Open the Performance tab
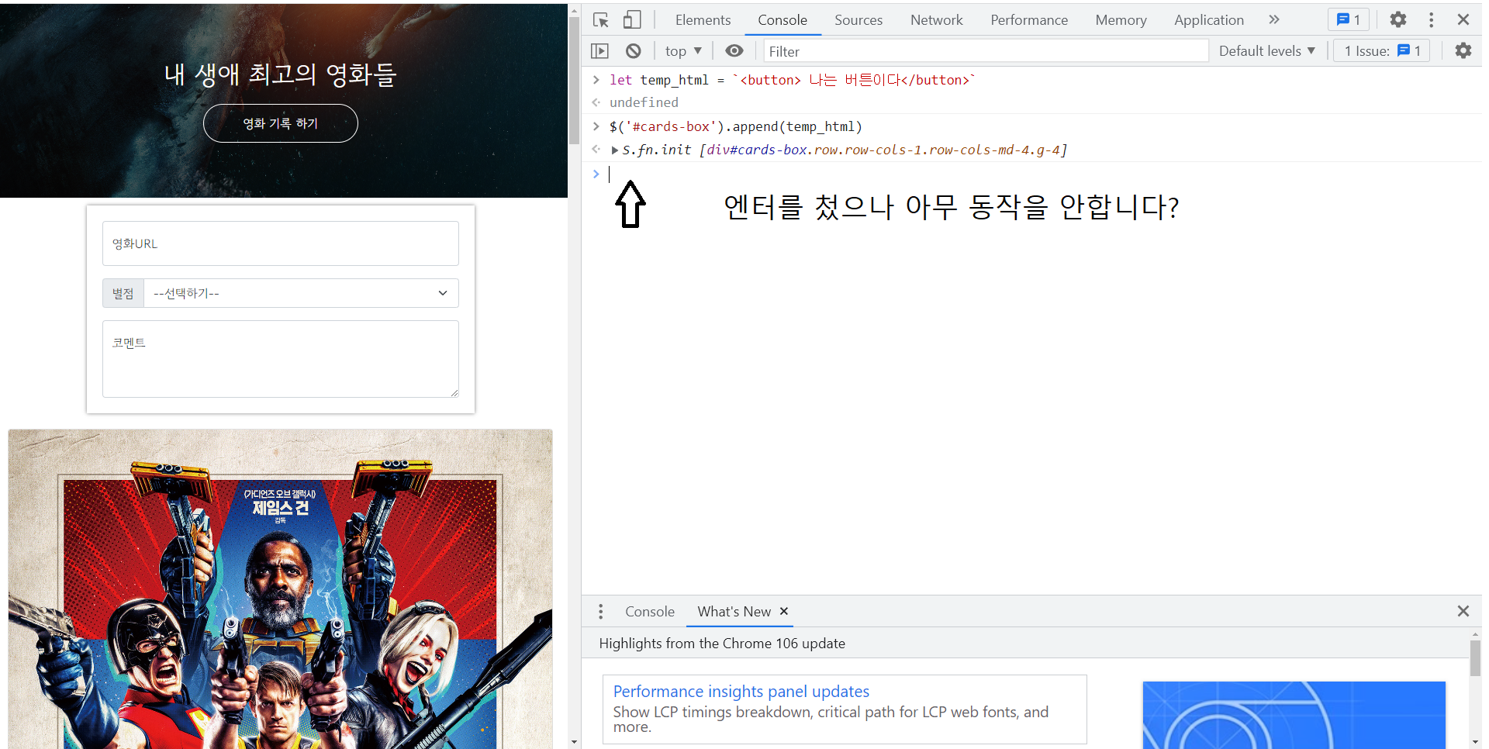1489x749 pixels. (x=1029, y=20)
